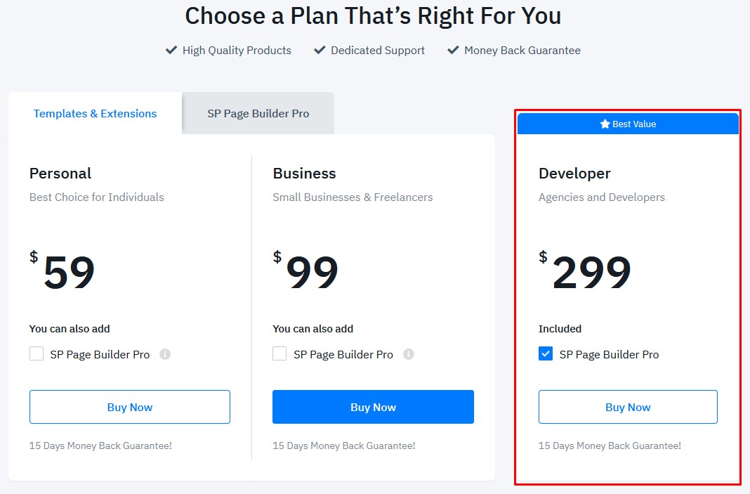Click the $299 Developer plan price
This screenshot has width=750, height=494.
click(x=591, y=272)
